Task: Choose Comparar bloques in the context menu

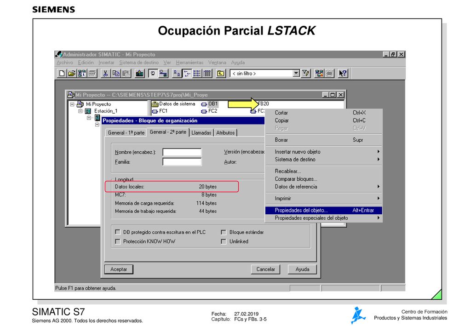Action: click(324, 179)
